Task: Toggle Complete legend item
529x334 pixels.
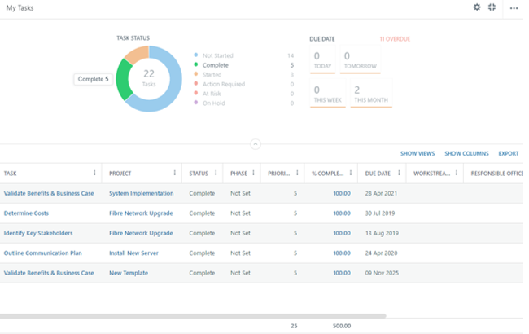Action: coord(215,65)
